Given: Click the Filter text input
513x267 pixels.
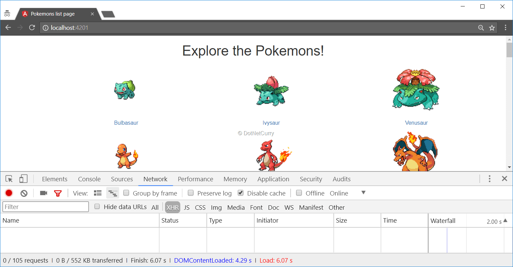Looking at the screenshot, I should click(x=45, y=207).
